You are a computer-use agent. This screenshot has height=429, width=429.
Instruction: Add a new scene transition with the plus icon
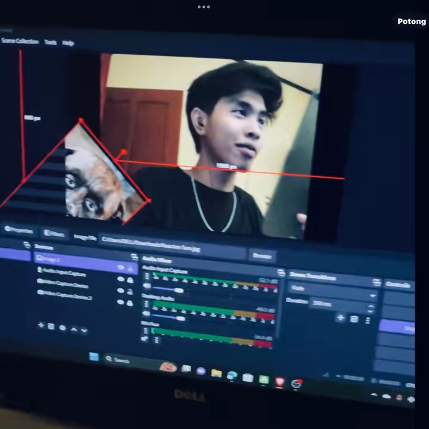[340, 318]
